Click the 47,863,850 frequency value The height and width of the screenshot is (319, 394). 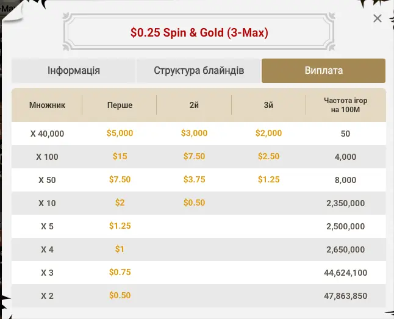click(345, 296)
